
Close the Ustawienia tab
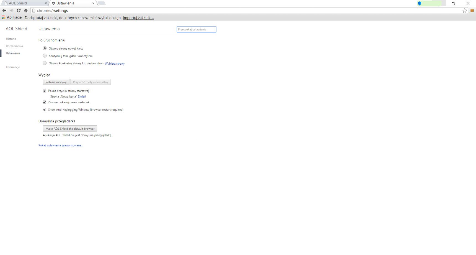tap(93, 3)
